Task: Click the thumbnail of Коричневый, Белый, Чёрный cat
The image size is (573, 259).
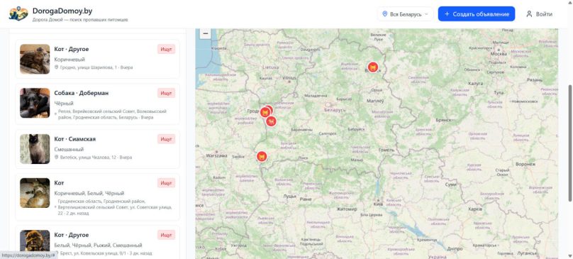Action: pyautogui.click(x=35, y=193)
